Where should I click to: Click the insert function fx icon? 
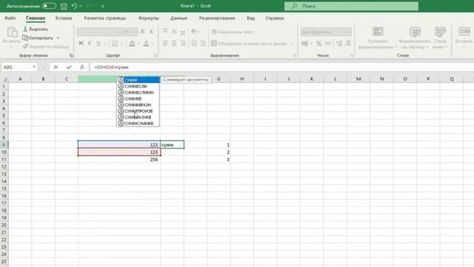pyautogui.click(x=82, y=67)
